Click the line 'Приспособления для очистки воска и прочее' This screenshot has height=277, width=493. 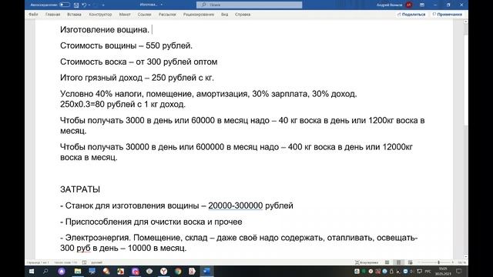(x=153, y=222)
